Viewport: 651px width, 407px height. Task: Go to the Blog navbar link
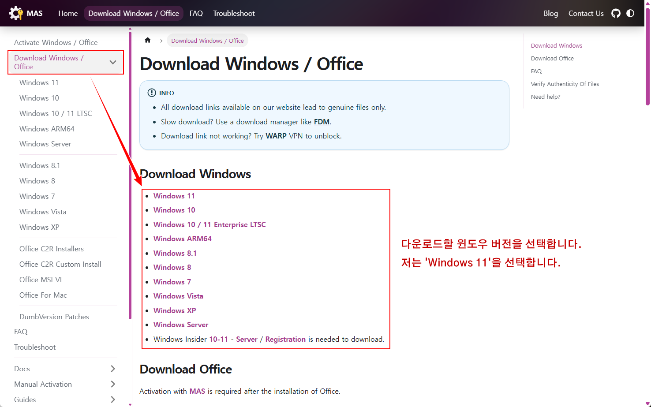click(x=550, y=13)
